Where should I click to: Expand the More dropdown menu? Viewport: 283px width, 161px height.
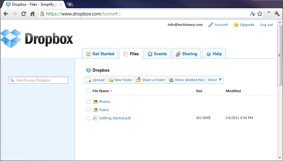pos(215,80)
